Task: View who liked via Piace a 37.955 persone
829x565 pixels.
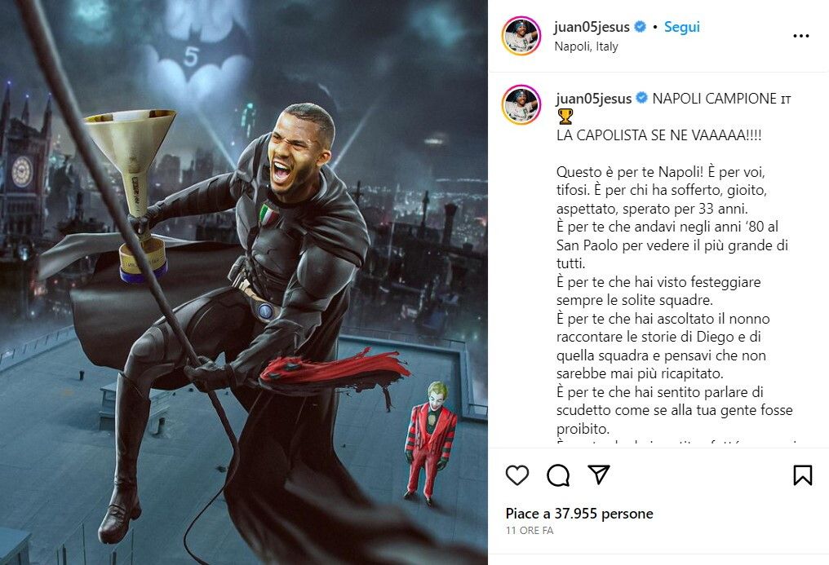Action: pyautogui.click(x=579, y=514)
